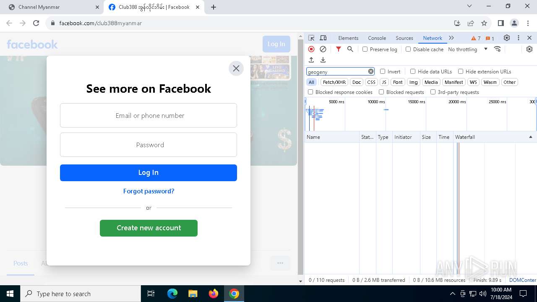
Task: Install app icon in address bar
Action: [457, 23]
